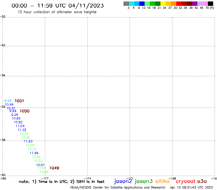
Task: Select the pink swatch in the color scale
Action: tap(205, 4)
